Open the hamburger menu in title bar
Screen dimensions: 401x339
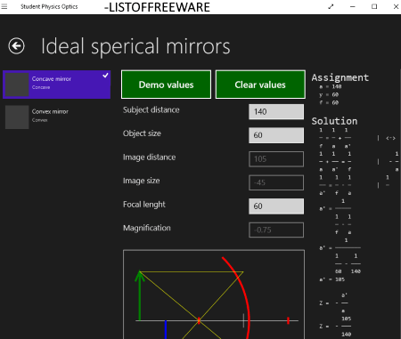(4, 6)
